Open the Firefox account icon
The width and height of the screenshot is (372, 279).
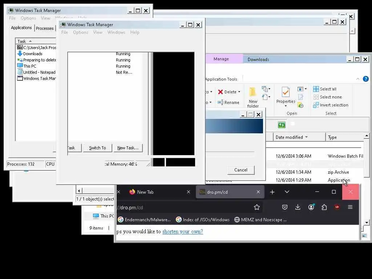(x=311, y=207)
